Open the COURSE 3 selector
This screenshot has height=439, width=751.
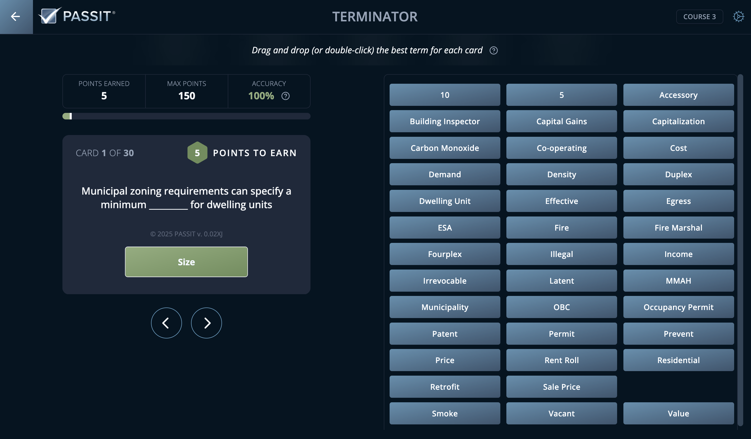pyautogui.click(x=699, y=17)
